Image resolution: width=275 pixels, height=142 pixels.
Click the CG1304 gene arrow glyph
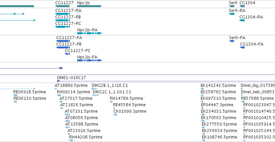[242, 6]
